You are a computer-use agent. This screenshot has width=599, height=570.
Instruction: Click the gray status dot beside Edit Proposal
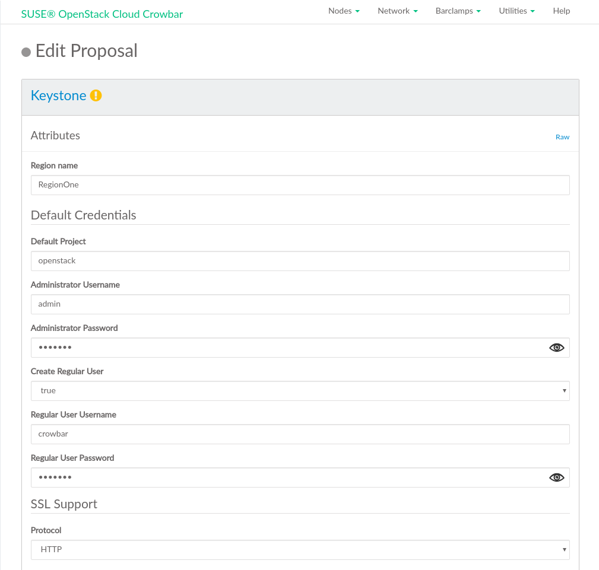(26, 52)
